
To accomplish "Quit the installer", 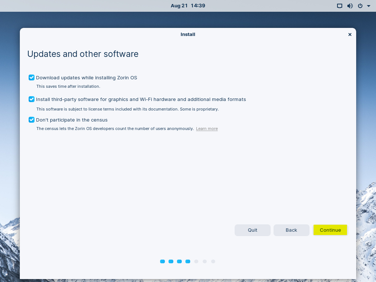I will click(x=253, y=230).
